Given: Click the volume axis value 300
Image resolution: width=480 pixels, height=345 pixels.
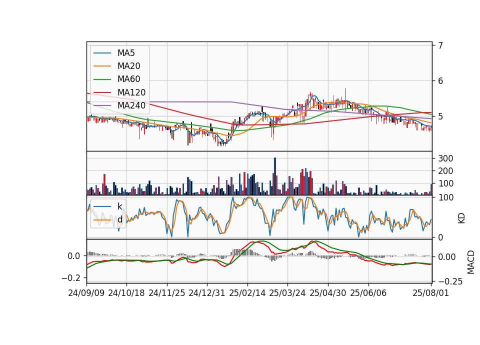Looking at the screenshot, I should point(445,158).
